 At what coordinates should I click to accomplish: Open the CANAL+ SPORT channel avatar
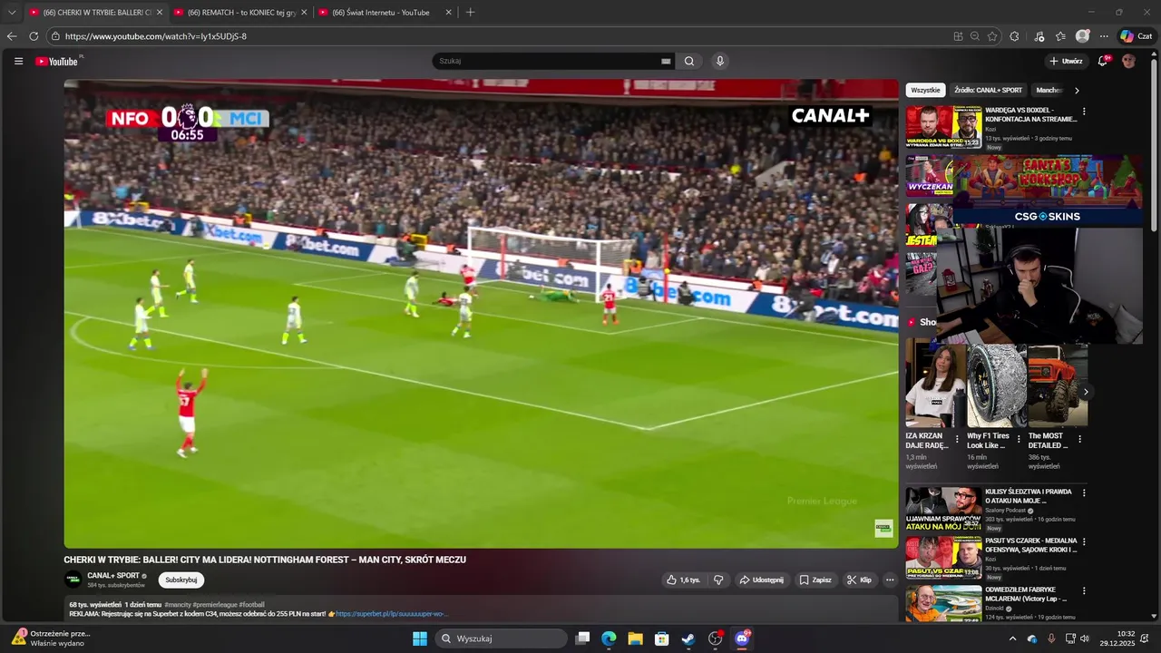pyautogui.click(x=73, y=580)
